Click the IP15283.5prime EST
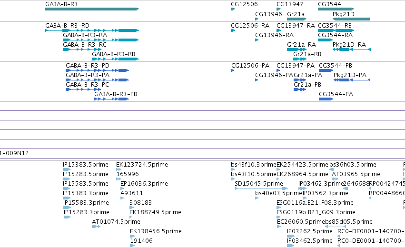 66,179
